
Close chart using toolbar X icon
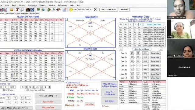click(95, 9)
